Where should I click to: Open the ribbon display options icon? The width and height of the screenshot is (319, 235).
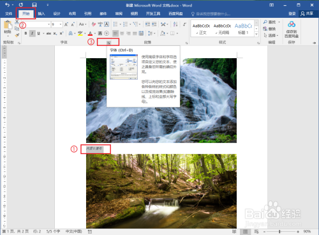(272, 5)
